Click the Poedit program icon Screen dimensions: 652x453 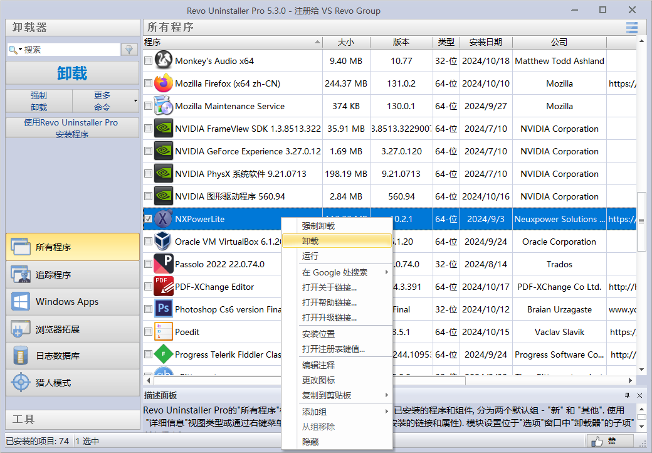(x=164, y=331)
